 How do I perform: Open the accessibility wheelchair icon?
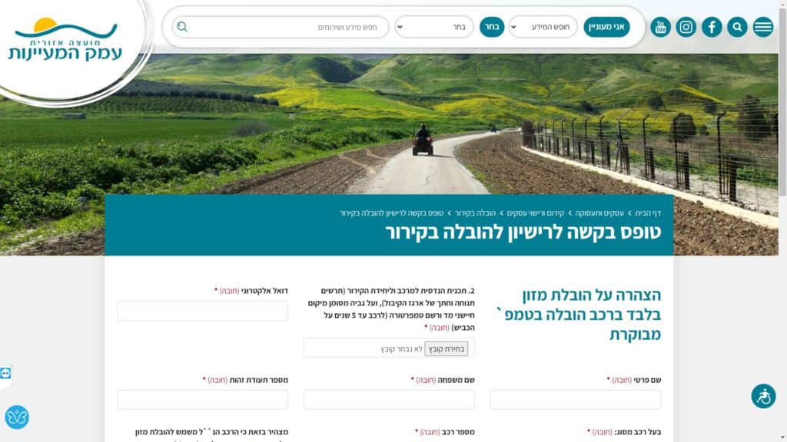pos(763,397)
